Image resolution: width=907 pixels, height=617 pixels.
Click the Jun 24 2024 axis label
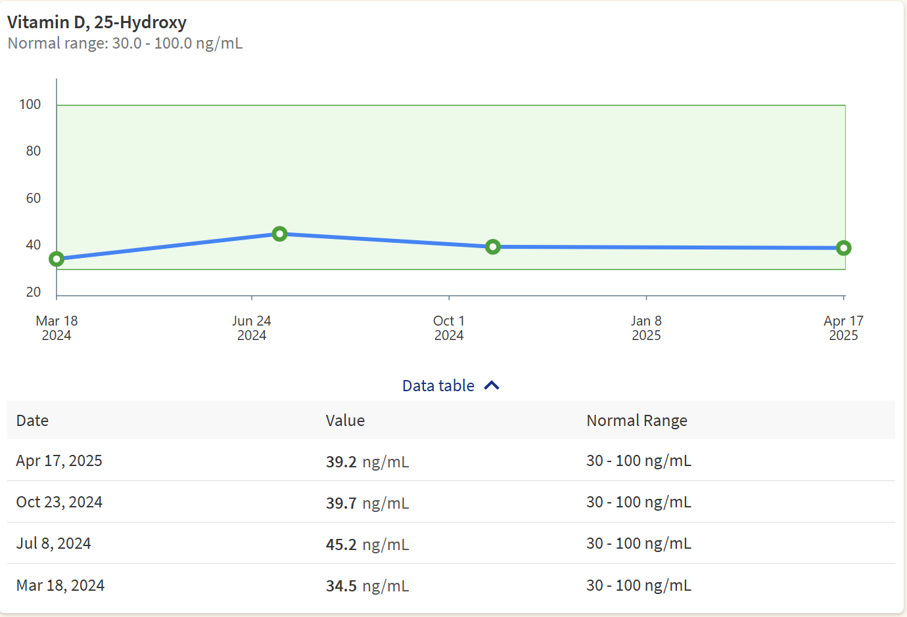252,328
